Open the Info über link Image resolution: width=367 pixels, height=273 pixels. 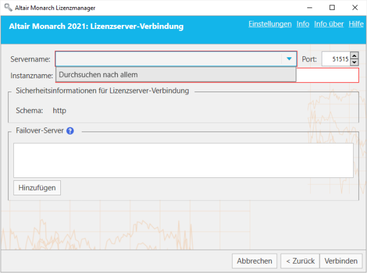[x=329, y=24]
